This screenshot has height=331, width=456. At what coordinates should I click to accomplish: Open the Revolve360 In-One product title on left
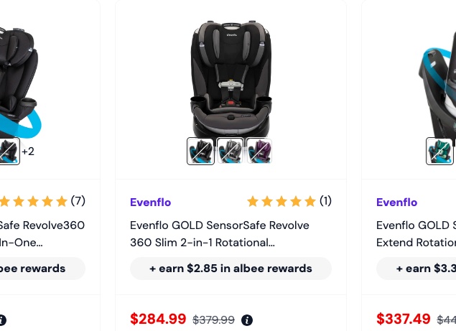[x=42, y=234]
